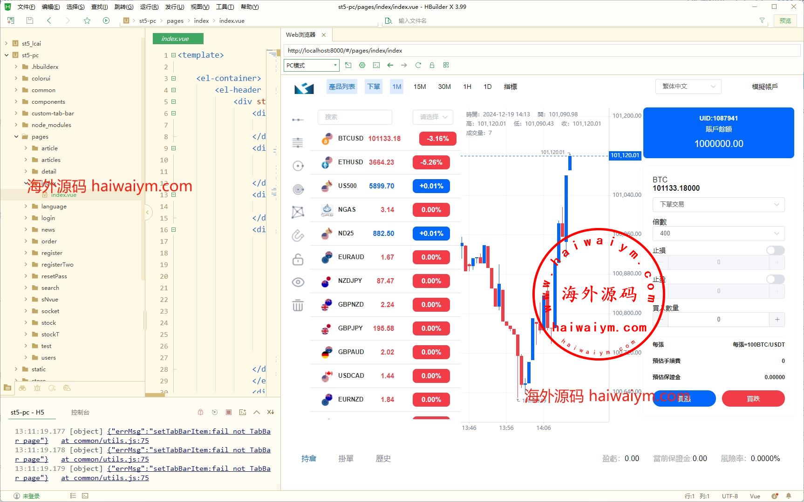
Task: Click the run button in top toolbar
Action: [x=106, y=20]
